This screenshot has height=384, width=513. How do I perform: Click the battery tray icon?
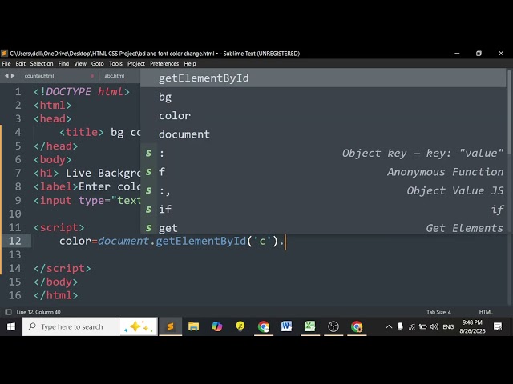(422, 326)
